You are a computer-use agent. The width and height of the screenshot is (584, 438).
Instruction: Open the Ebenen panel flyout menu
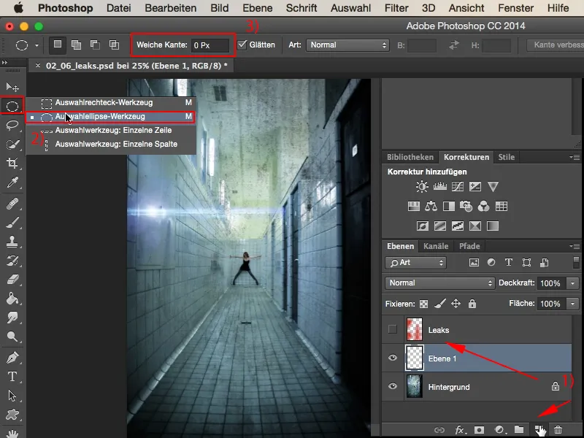(x=575, y=246)
